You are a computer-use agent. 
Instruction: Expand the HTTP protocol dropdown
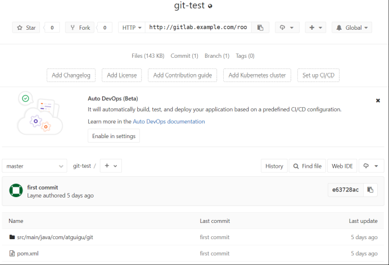click(132, 28)
